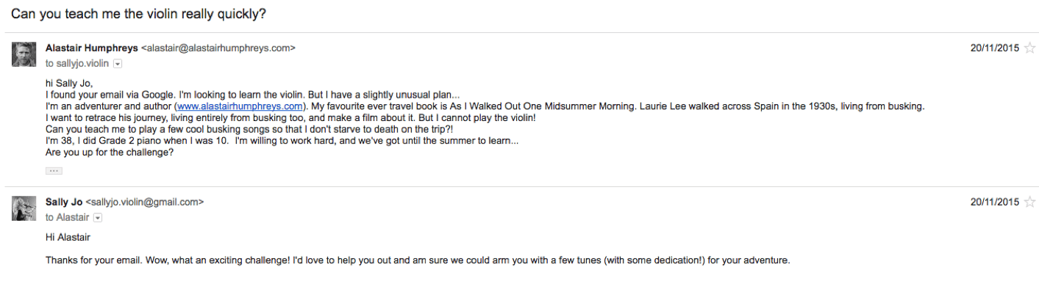This screenshot has width=1039, height=303.
Task: Click the sallyjo.violin@gmail.com address
Action: click(145, 202)
